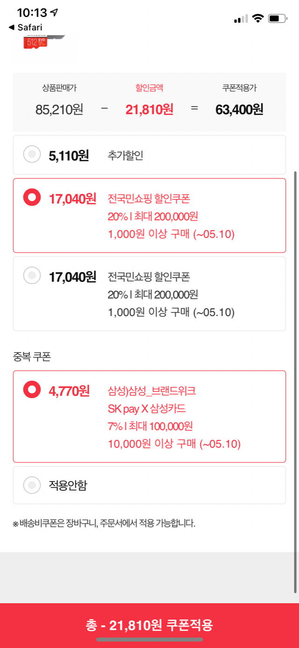
Task: Tap the home indicator bar
Action: pyautogui.click(x=149, y=639)
